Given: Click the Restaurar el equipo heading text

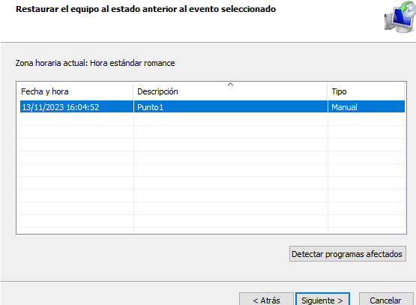Looking at the screenshot, I should 145,9.
